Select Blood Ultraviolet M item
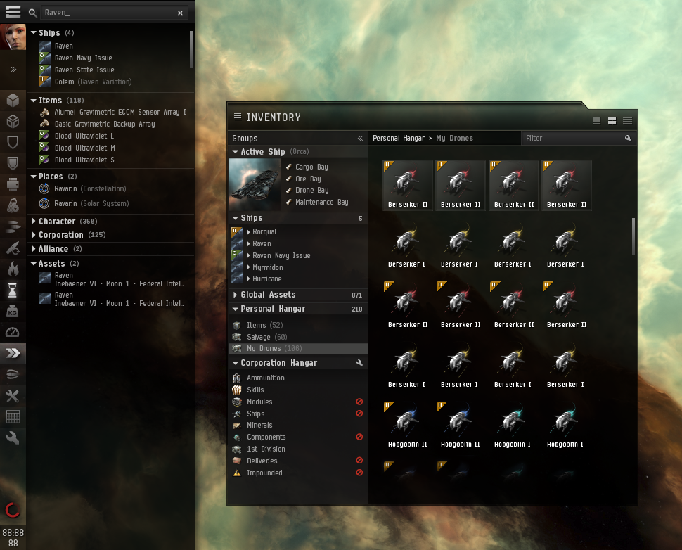 [x=85, y=148]
